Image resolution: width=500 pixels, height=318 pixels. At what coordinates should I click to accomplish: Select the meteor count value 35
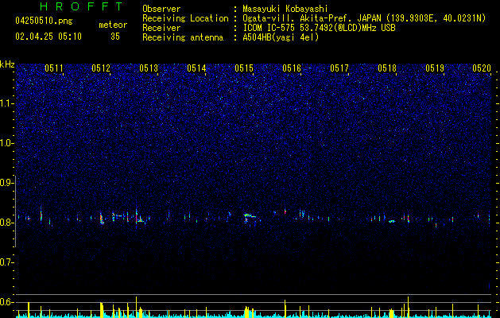tap(115, 37)
